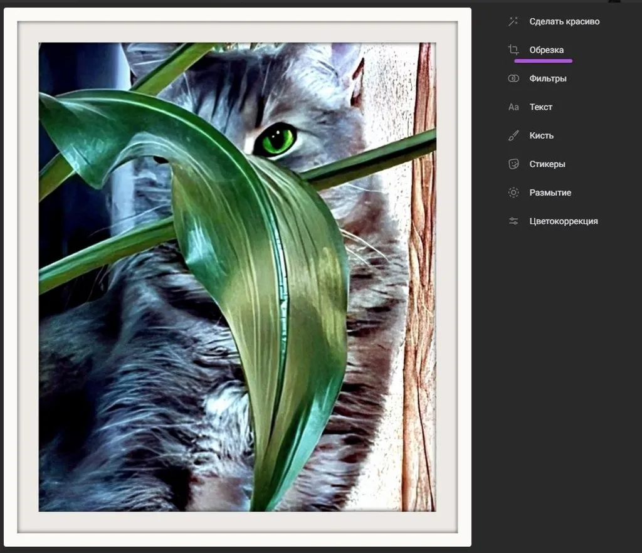
Task: Click the brush icon beside Кисть
Action: click(x=513, y=135)
